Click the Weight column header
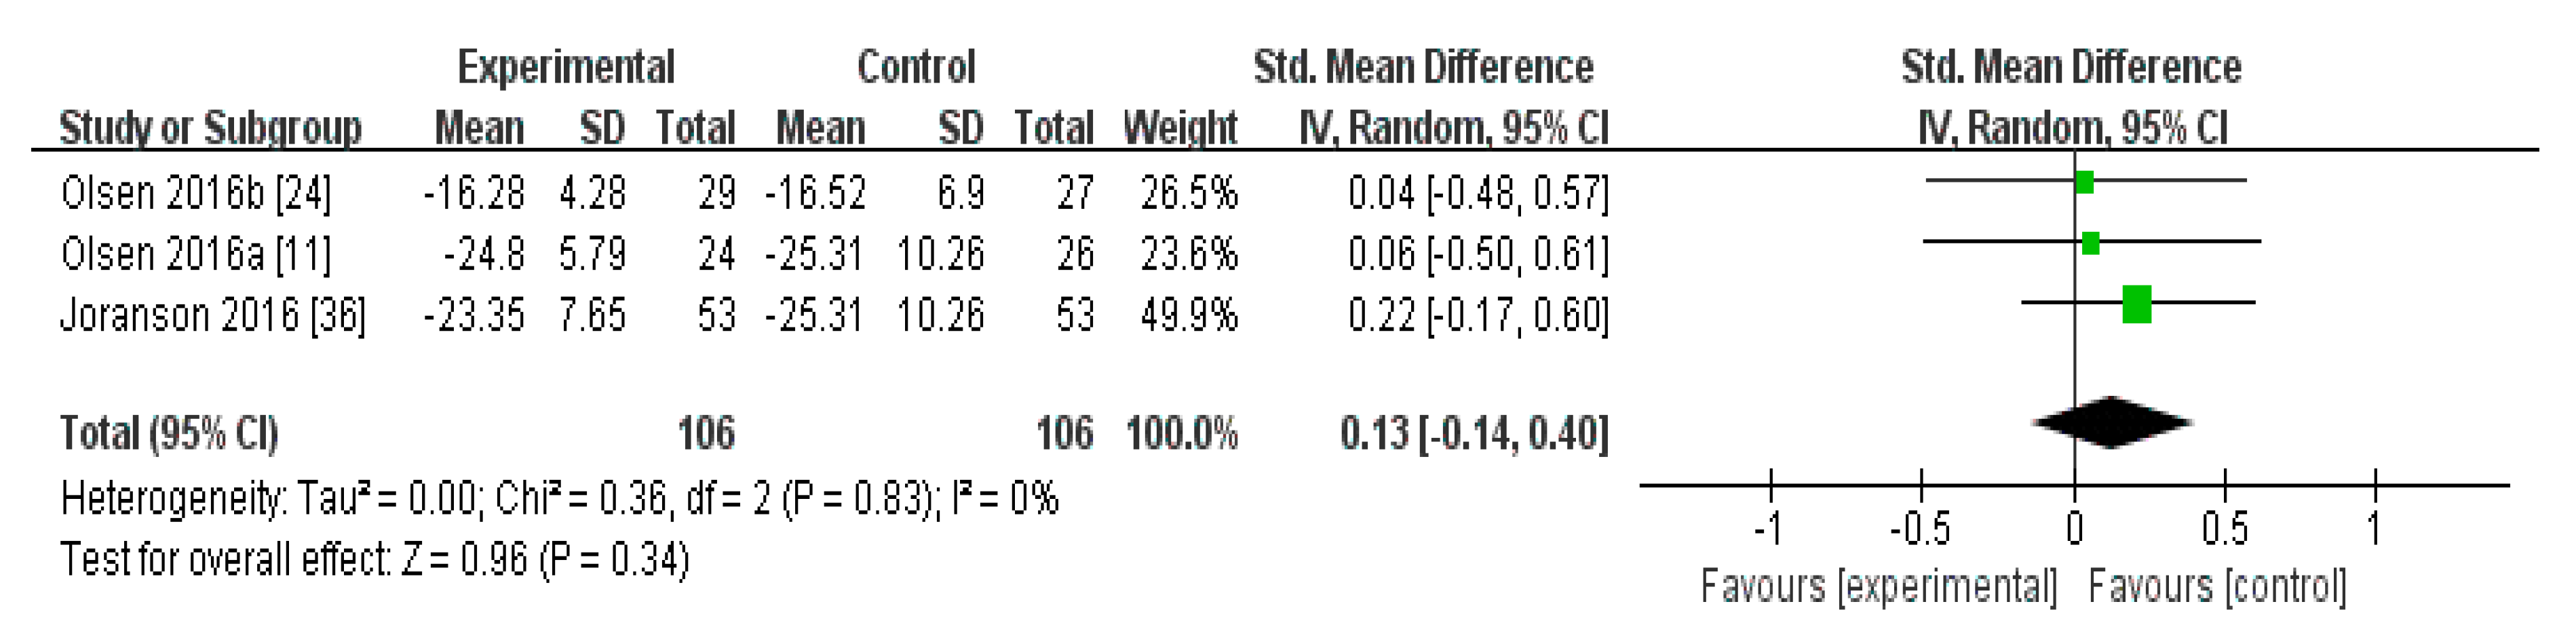This screenshot has width=2576, height=644. tap(1180, 128)
